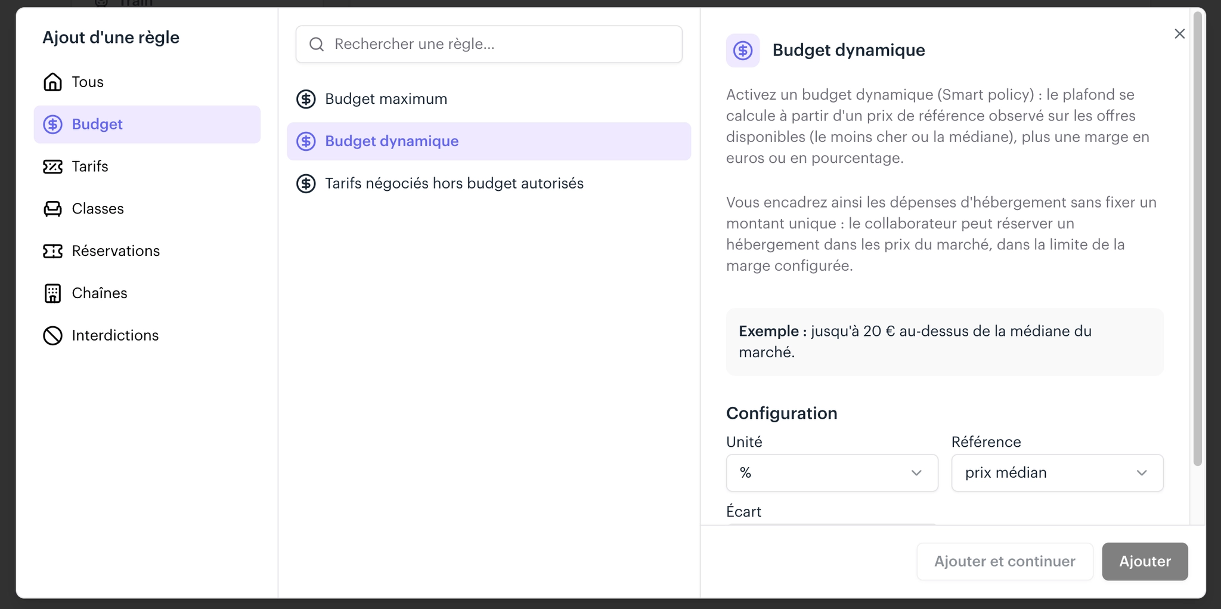Screen dimensions: 1221x609
Task: Click dollar icon of Tarifs négociés rule
Action: tap(306, 184)
